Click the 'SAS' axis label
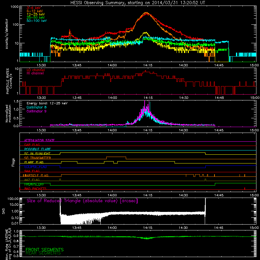 (x=4, y=211)
